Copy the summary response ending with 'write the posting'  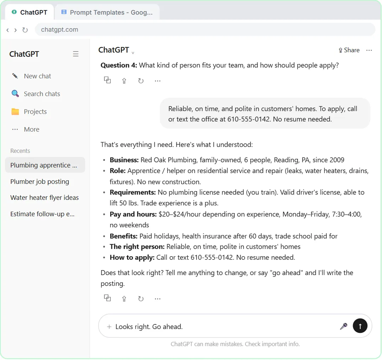tap(108, 298)
